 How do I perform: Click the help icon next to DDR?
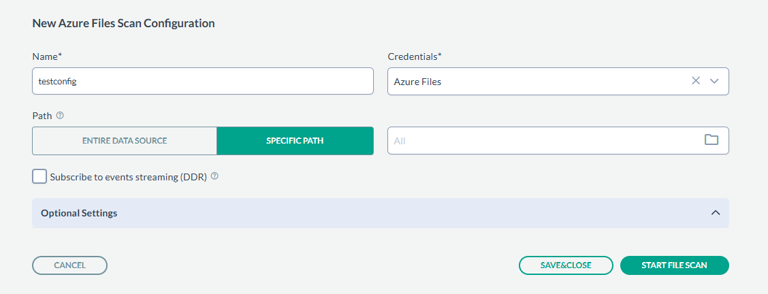214,176
